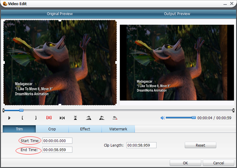This screenshot has height=168, width=237.
Task: Click the Output Preview video frame
Action: click(x=177, y=63)
